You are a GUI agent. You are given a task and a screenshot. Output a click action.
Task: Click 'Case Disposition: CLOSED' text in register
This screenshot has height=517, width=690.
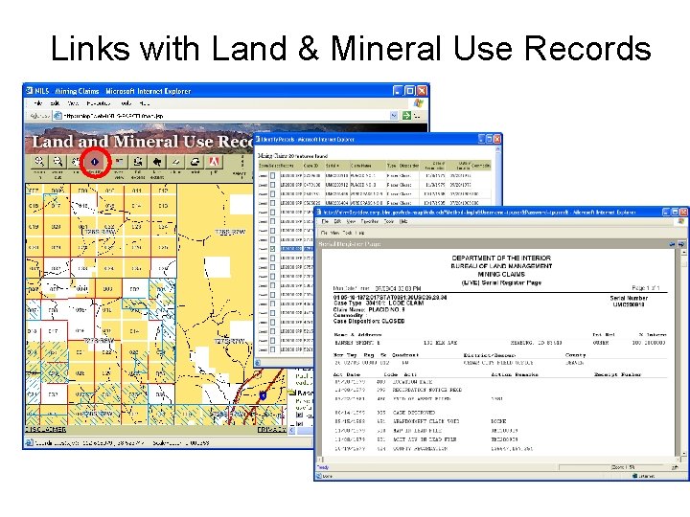point(369,321)
